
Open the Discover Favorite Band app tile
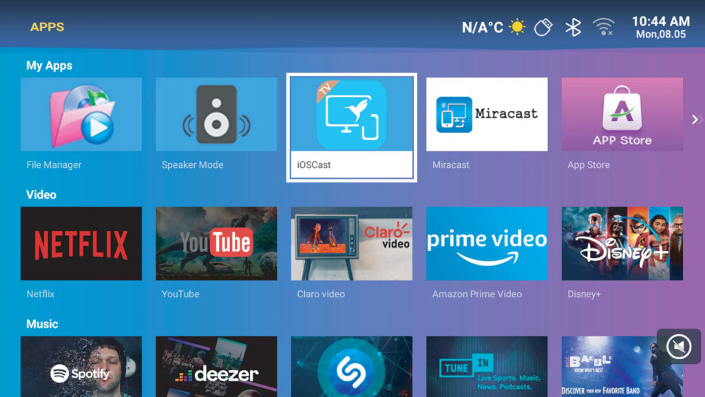(622, 367)
